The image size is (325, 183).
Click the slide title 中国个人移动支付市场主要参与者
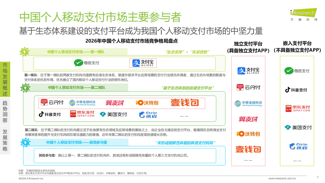(x=100, y=17)
